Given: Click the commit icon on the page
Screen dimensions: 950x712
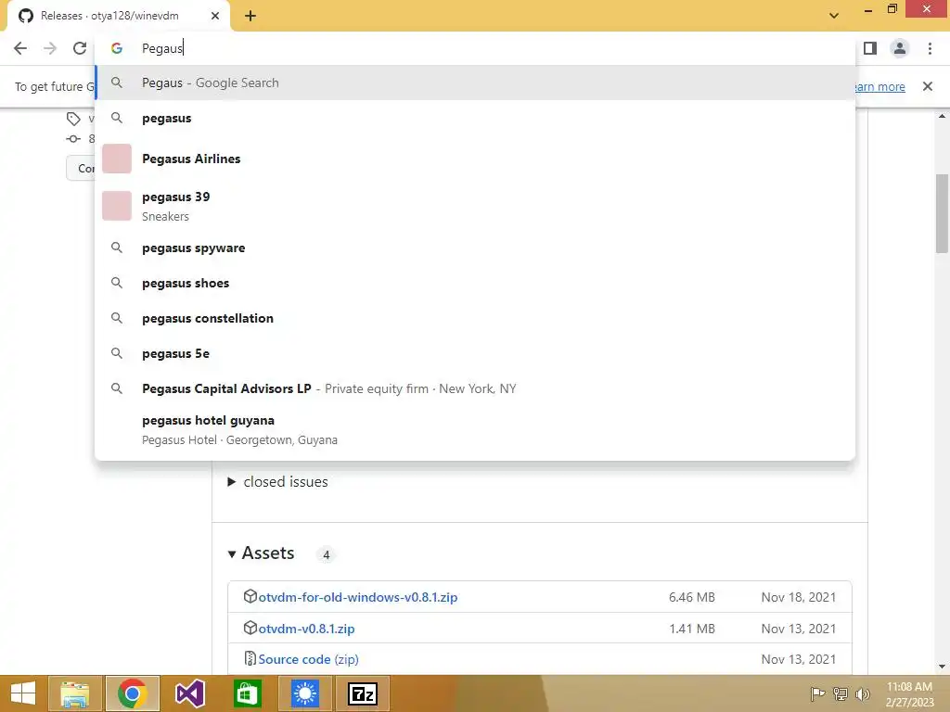Looking at the screenshot, I should 73,139.
